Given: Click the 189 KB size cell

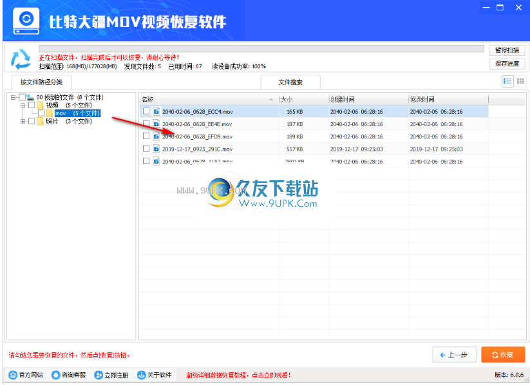Looking at the screenshot, I should pos(295,136).
